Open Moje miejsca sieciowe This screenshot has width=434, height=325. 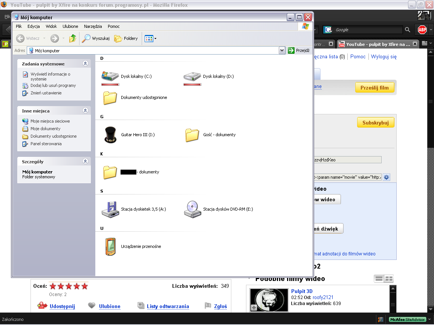pyautogui.click(x=50, y=121)
